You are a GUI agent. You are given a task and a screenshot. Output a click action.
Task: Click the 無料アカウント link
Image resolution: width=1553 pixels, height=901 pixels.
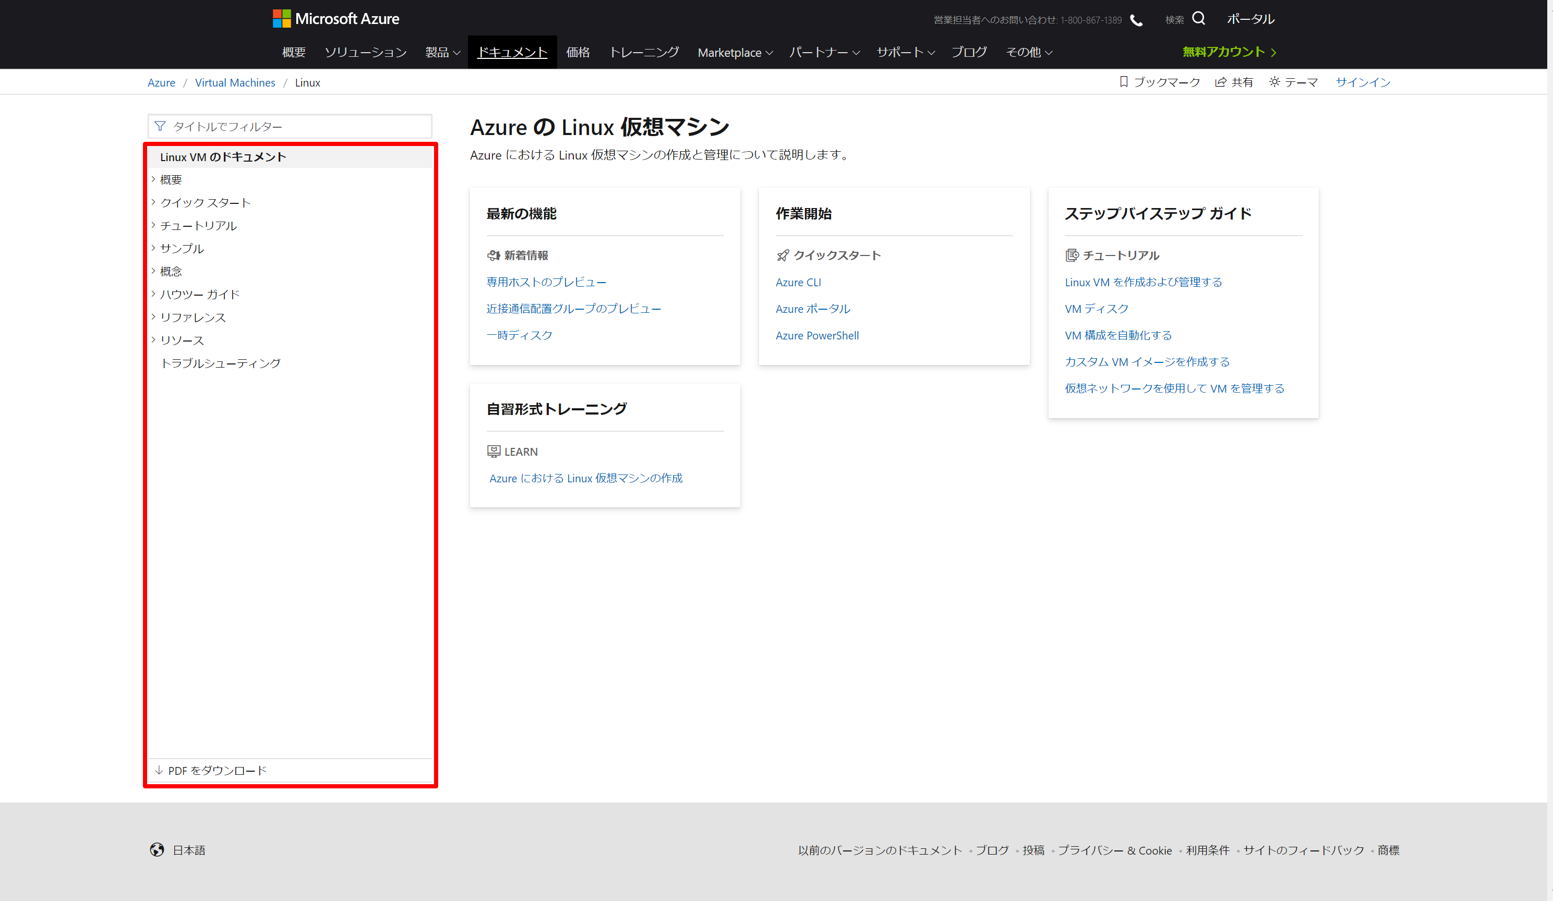pyautogui.click(x=1228, y=52)
